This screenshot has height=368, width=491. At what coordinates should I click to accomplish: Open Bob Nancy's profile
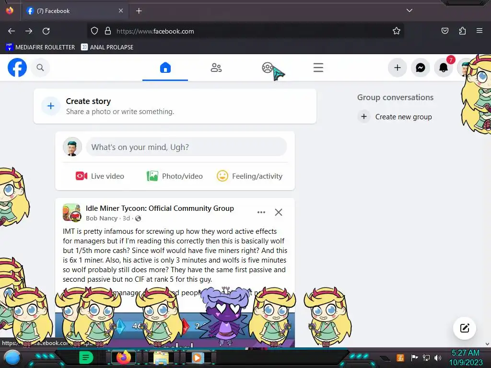[x=102, y=218]
